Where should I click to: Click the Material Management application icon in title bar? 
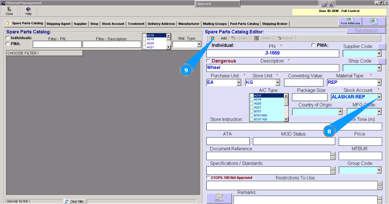click(x=3, y=3)
